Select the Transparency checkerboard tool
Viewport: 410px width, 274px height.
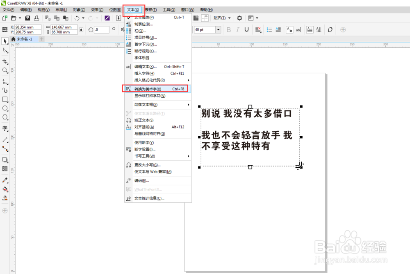click(x=5, y=168)
